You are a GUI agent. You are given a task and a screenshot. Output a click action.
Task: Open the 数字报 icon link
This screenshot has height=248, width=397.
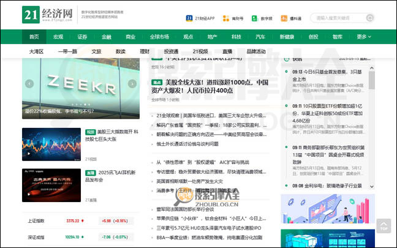[262, 18]
